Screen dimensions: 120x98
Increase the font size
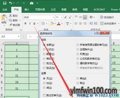(x=66, y=17)
